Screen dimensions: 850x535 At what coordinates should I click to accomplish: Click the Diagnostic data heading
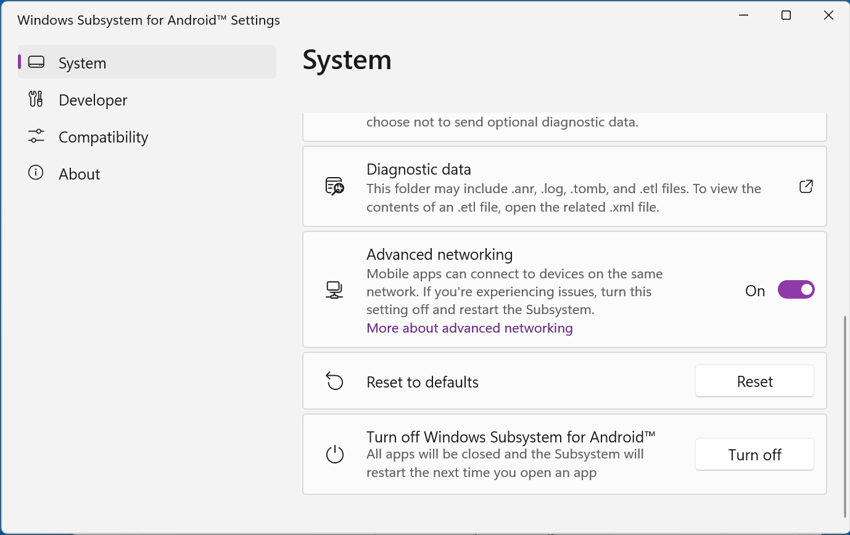tap(419, 169)
